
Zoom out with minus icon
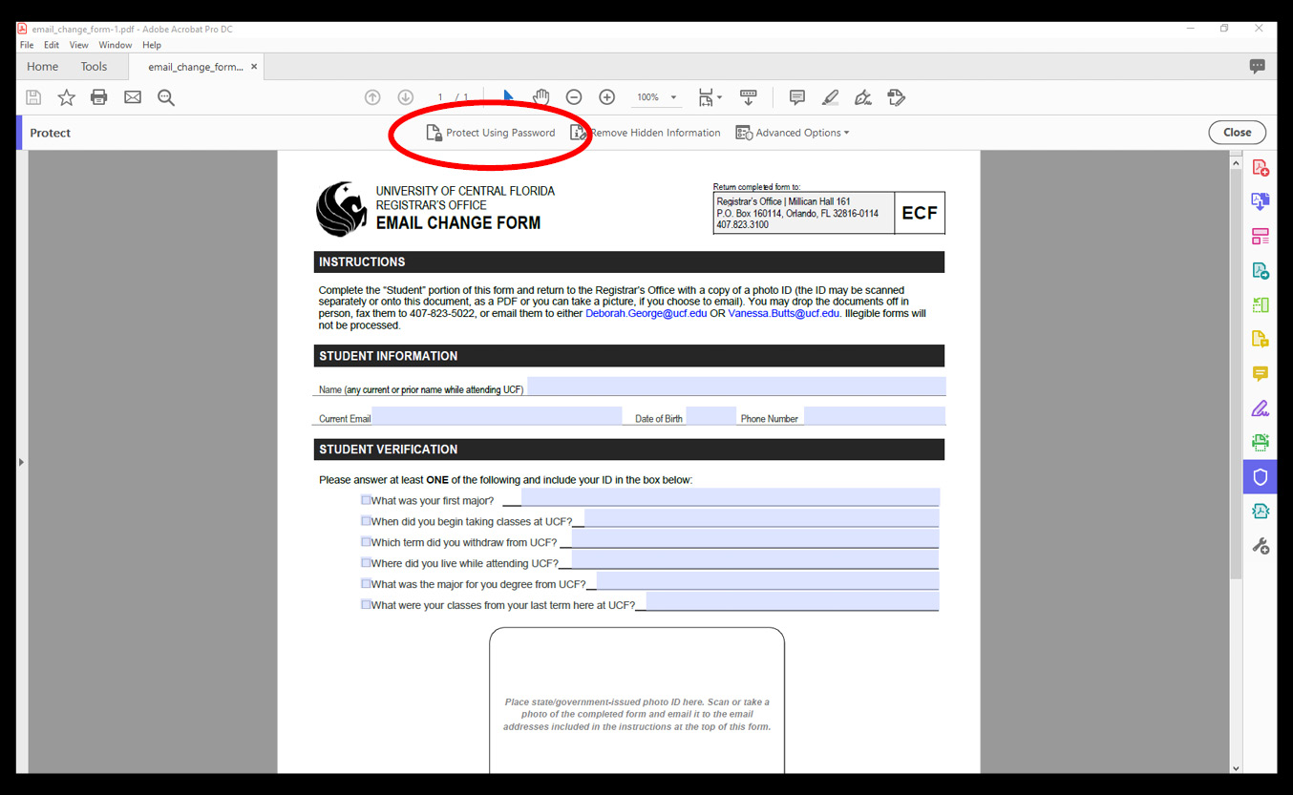pos(574,97)
